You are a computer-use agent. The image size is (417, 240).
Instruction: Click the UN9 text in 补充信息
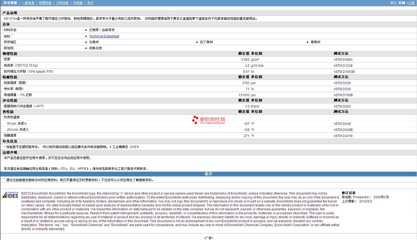point(133,147)
